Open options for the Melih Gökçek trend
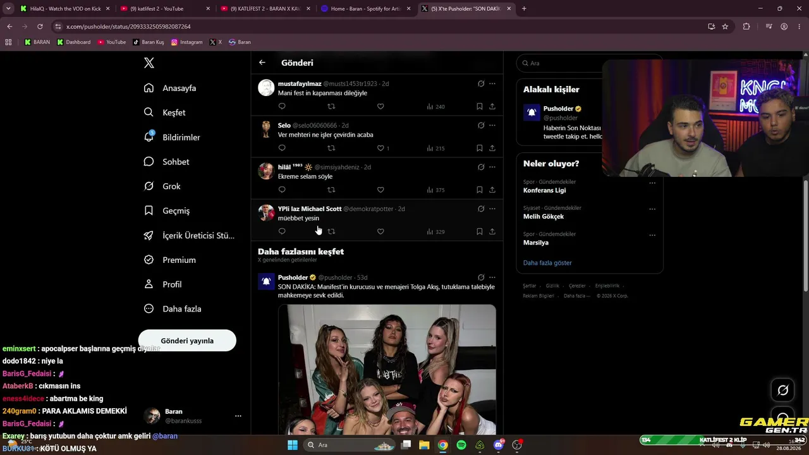The image size is (809, 455). click(x=652, y=209)
